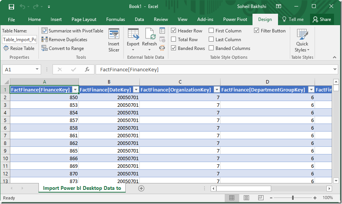Enable First Column checkbox
This screenshot has width=342, height=204.
pyautogui.click(x=211, y=31)
